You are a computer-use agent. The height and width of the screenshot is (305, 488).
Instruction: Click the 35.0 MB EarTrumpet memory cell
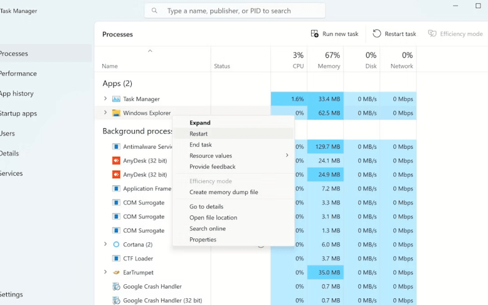tap(326, 272)
